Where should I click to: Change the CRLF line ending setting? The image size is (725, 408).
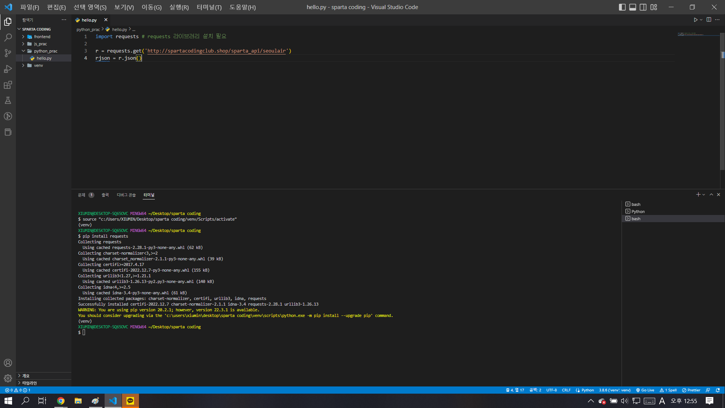pyautogui.click(x=566, y=390)
